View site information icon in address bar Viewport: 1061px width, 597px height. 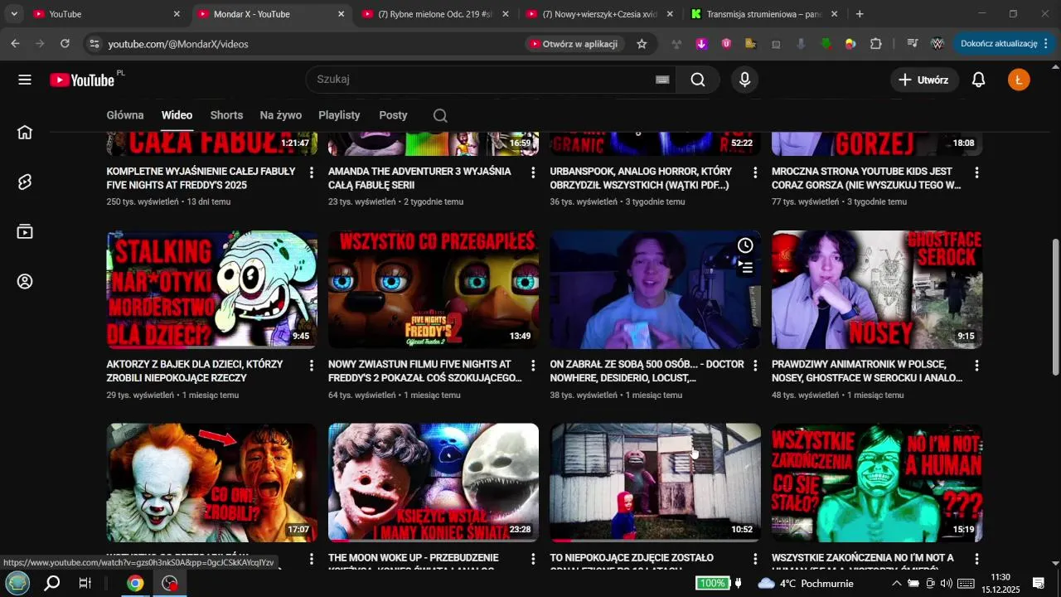coord(94,44)
